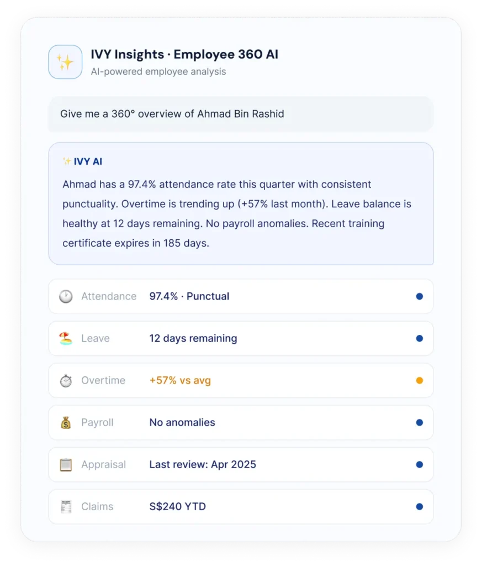The width and height of the screenshot is (482, 566).
Task: Open the Leave 12 days remaining row
Action: tap(241, 339)
